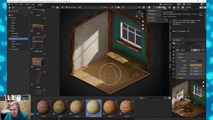The image size is (213, 120).
Task: Select the Wood 3 material sphere
Action: tap(77, 107)
